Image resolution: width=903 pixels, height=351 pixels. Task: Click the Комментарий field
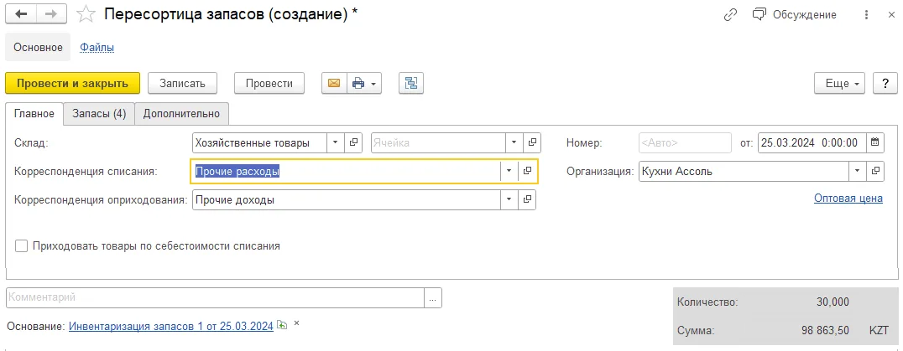click(x=215, y=297)
